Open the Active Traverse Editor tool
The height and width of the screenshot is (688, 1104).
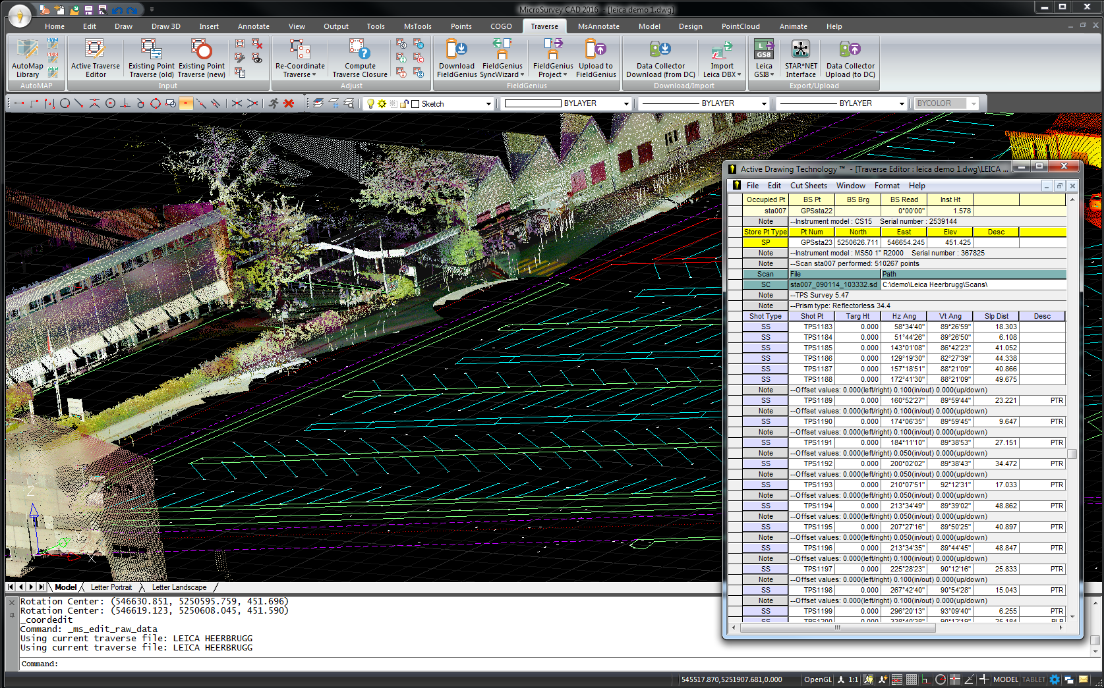(95, 58)
